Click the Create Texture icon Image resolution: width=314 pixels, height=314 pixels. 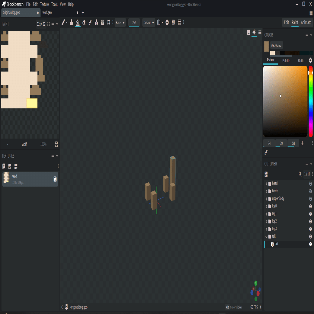click(10, 166)
